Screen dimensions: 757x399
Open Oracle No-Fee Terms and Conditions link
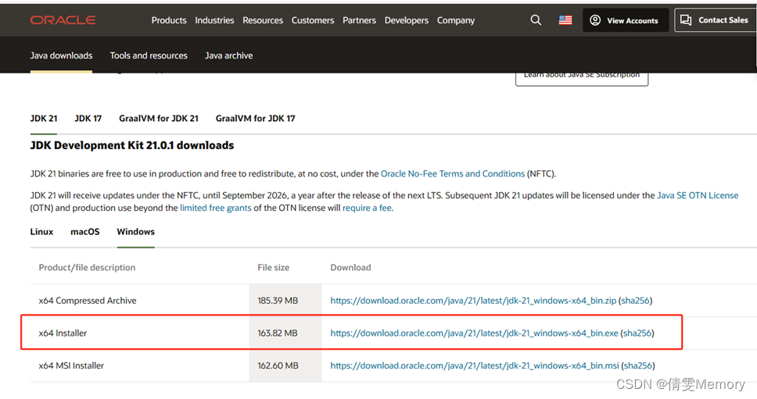click(x=453, y=174)
